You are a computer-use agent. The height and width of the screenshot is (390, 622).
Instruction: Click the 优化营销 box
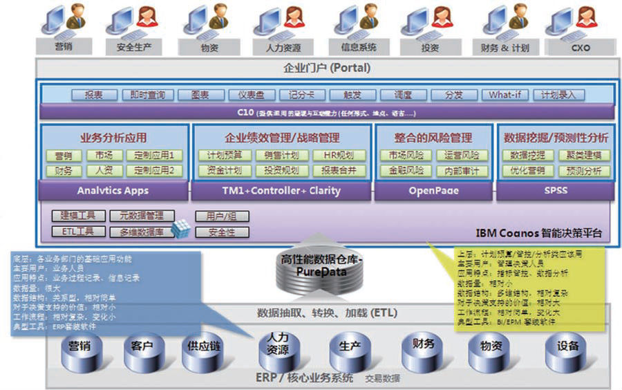click(x=527, y=171)
